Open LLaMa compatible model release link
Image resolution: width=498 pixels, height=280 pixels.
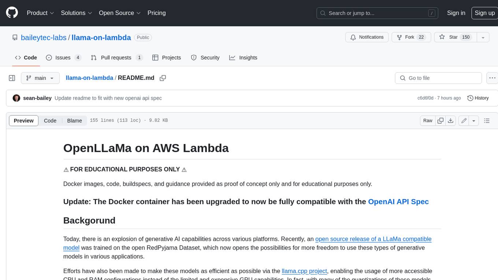pos(248,243)
